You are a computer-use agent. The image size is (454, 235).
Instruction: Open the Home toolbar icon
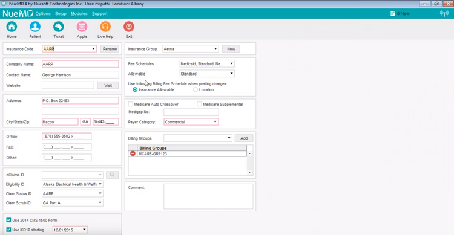pyautogui.click(x=12, y=27)
